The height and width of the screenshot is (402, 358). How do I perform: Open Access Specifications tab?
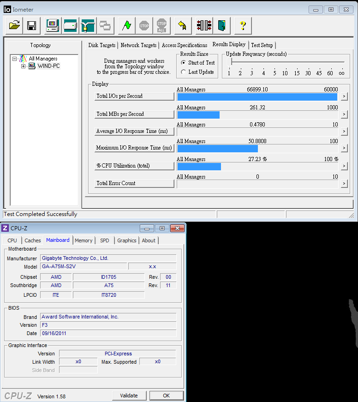[185, 45]
